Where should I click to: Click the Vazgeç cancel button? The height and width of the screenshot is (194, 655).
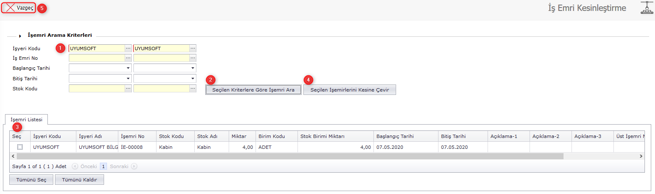click(x=21, y=8)
